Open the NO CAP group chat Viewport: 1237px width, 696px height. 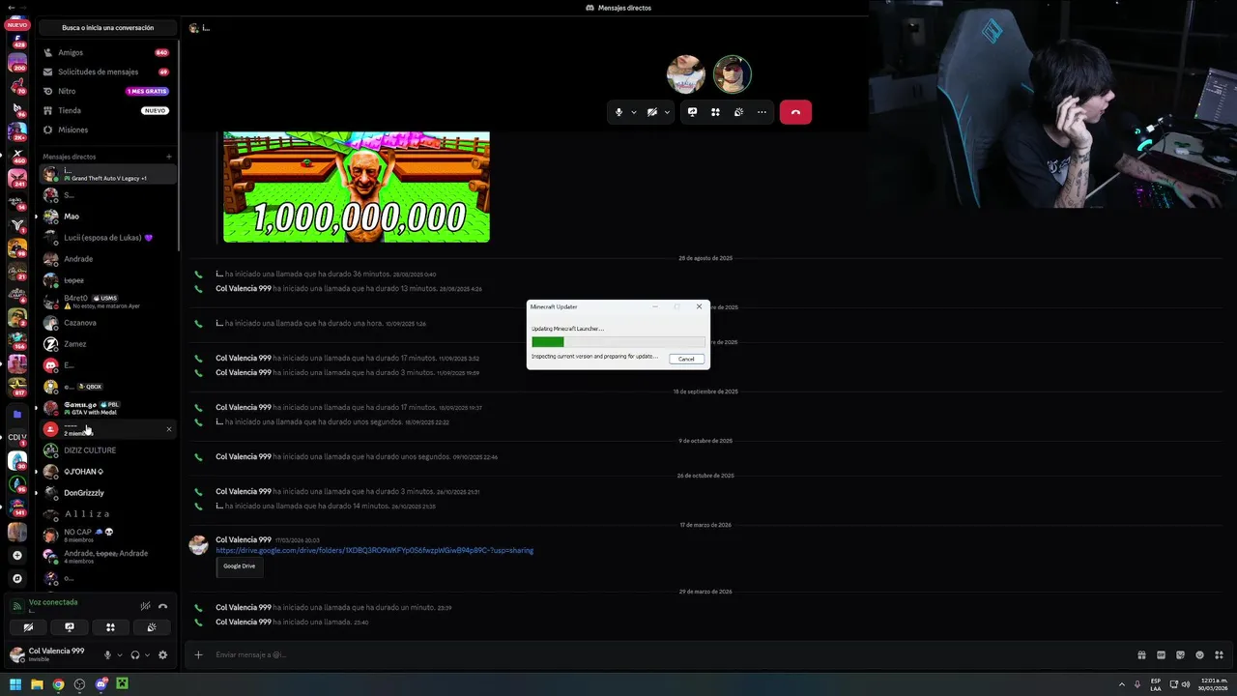107,536
